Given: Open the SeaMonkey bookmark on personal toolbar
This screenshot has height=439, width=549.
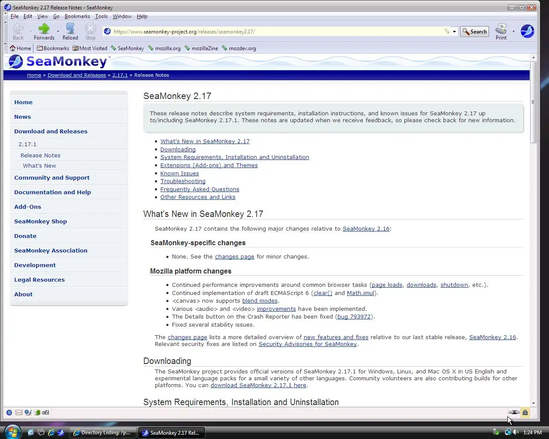Looking at the screenshot, I should 127,48.
